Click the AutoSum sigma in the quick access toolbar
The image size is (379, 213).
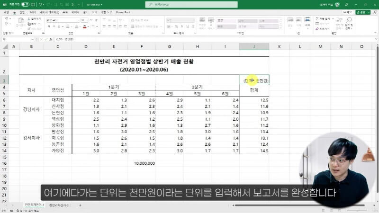point(73,4)
